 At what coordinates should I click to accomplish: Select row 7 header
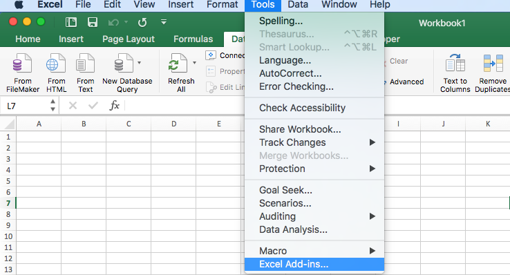click(x=8, y=203)
